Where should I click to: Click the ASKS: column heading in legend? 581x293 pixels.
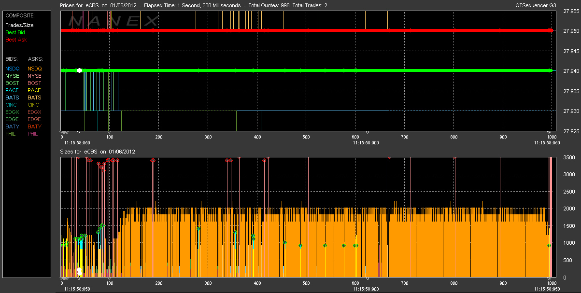[x=35, y=58]
